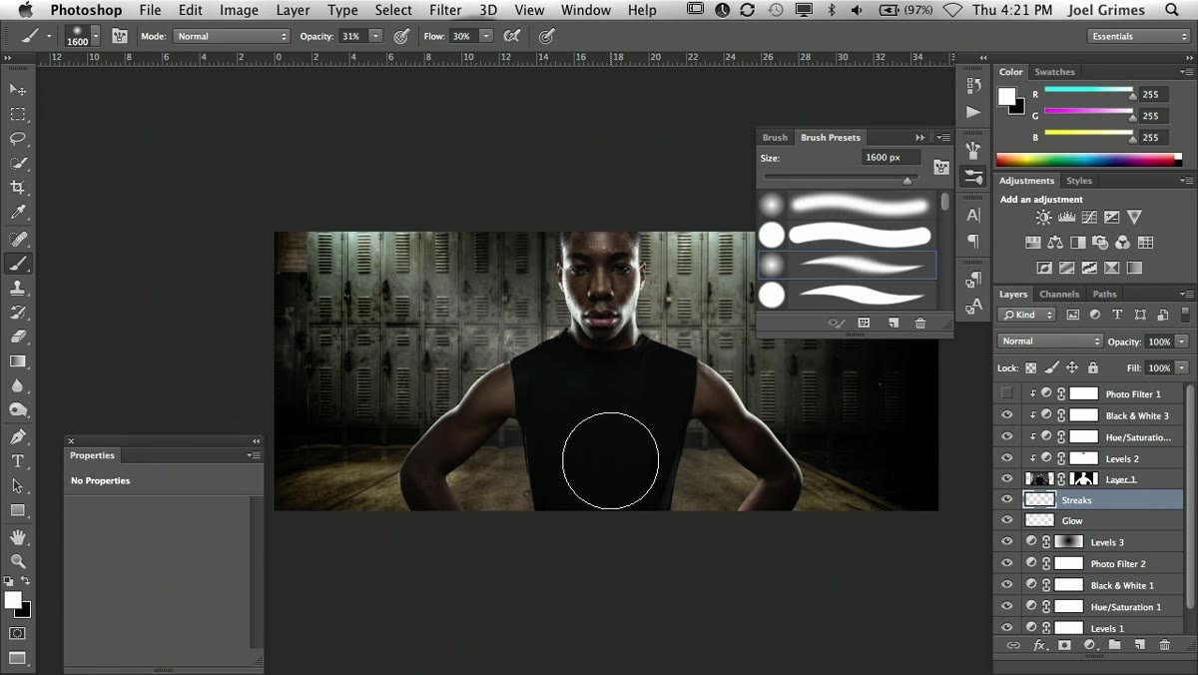This screenshot has height=675, width=1198.
Task: Click the trash icon in Layers panel
Action: [1164, 645]
